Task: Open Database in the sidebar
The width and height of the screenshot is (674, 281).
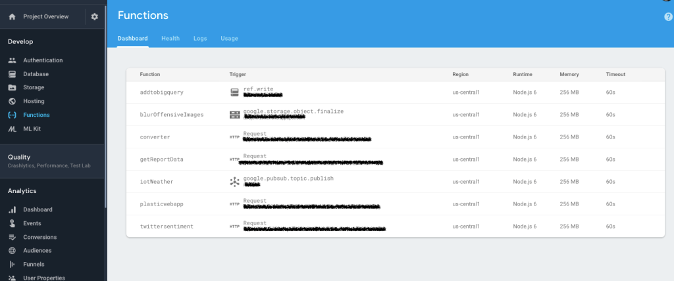Action: (36, 74)
